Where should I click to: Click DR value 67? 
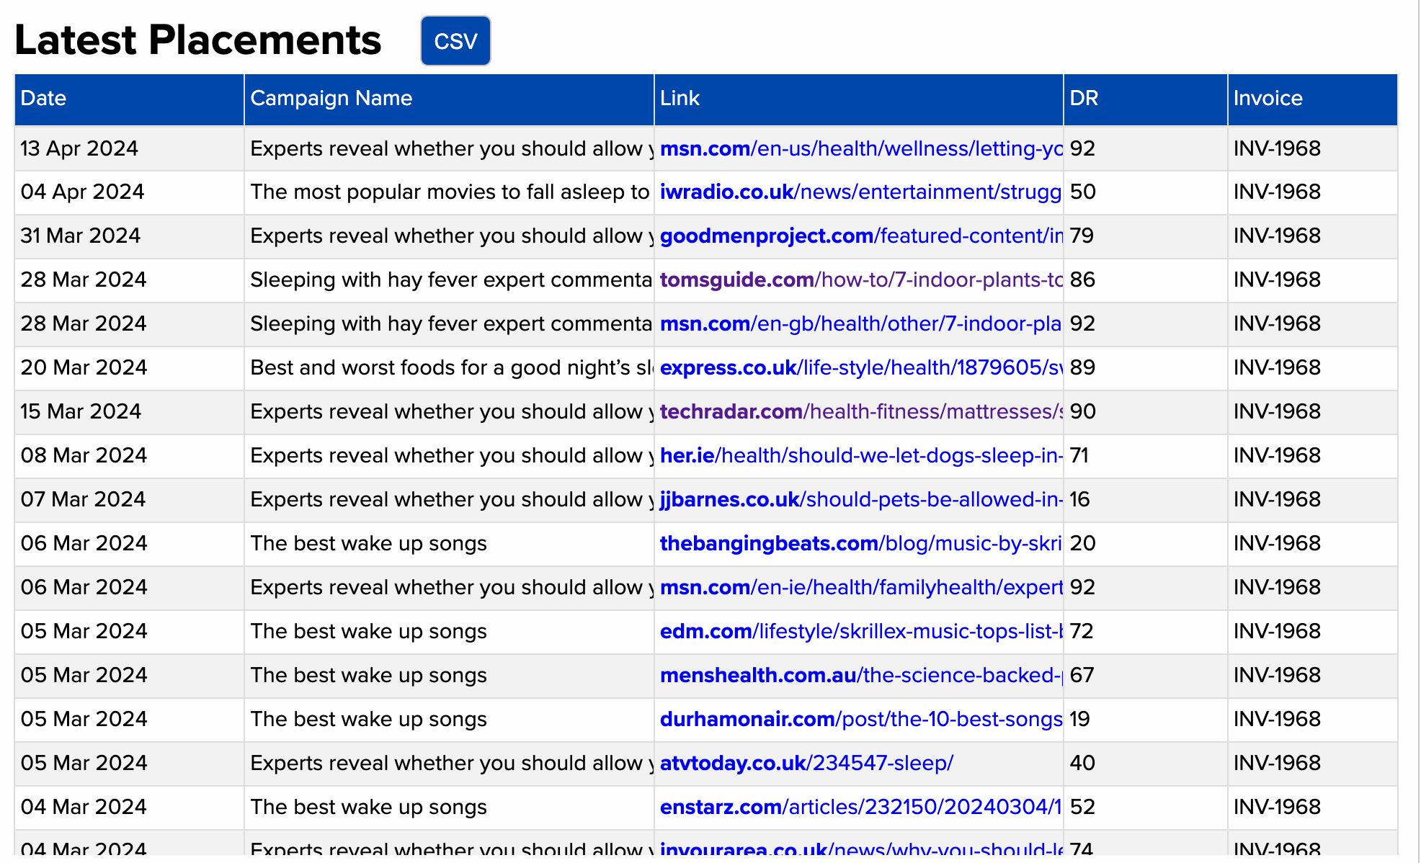[1082, 675]
